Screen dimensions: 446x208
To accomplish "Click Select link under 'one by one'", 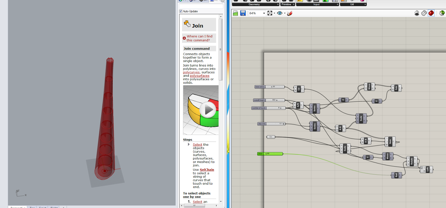I will coord(197,202).
